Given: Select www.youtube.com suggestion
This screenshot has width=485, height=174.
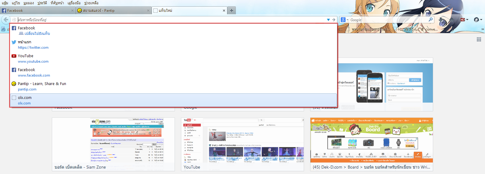Looking at the screenshot, I should (x=174, y=58).
